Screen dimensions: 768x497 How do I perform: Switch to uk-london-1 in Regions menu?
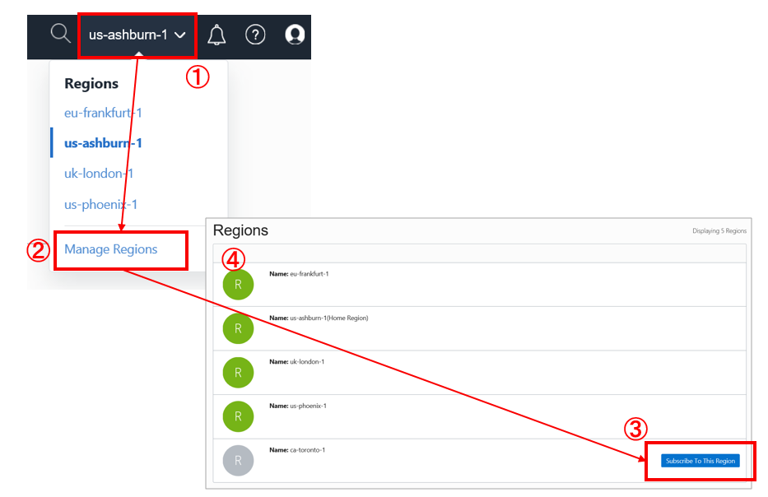click(99, 174)
